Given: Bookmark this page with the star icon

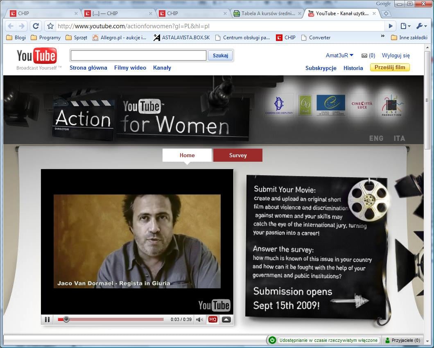Looking at the screenshot, I should click(x=50, y=26).
